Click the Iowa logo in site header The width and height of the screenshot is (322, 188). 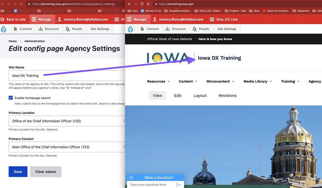[168, 58]
